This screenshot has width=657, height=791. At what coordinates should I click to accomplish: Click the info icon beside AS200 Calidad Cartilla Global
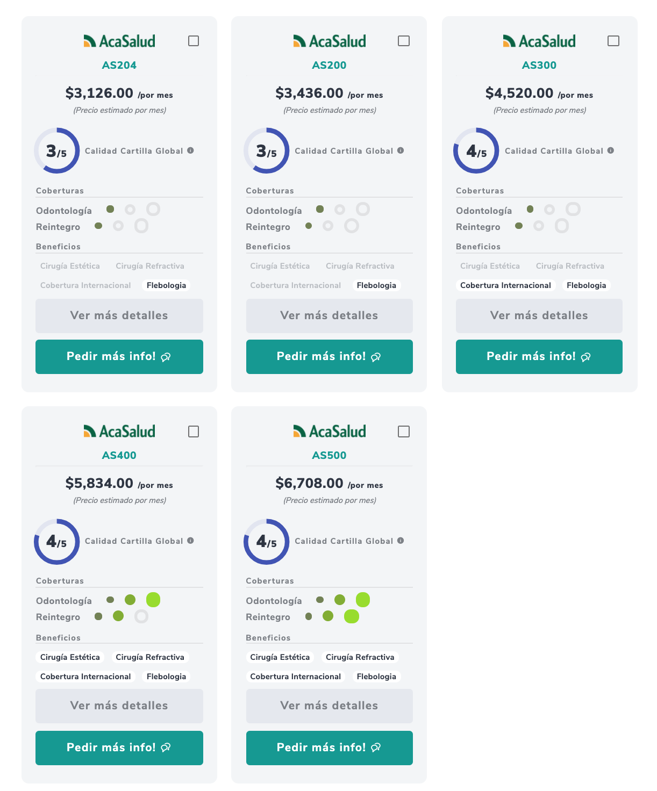point(401,150)
